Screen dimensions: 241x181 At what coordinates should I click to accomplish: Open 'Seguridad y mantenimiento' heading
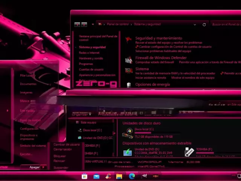pyautogui.click(x=159, y=38)
